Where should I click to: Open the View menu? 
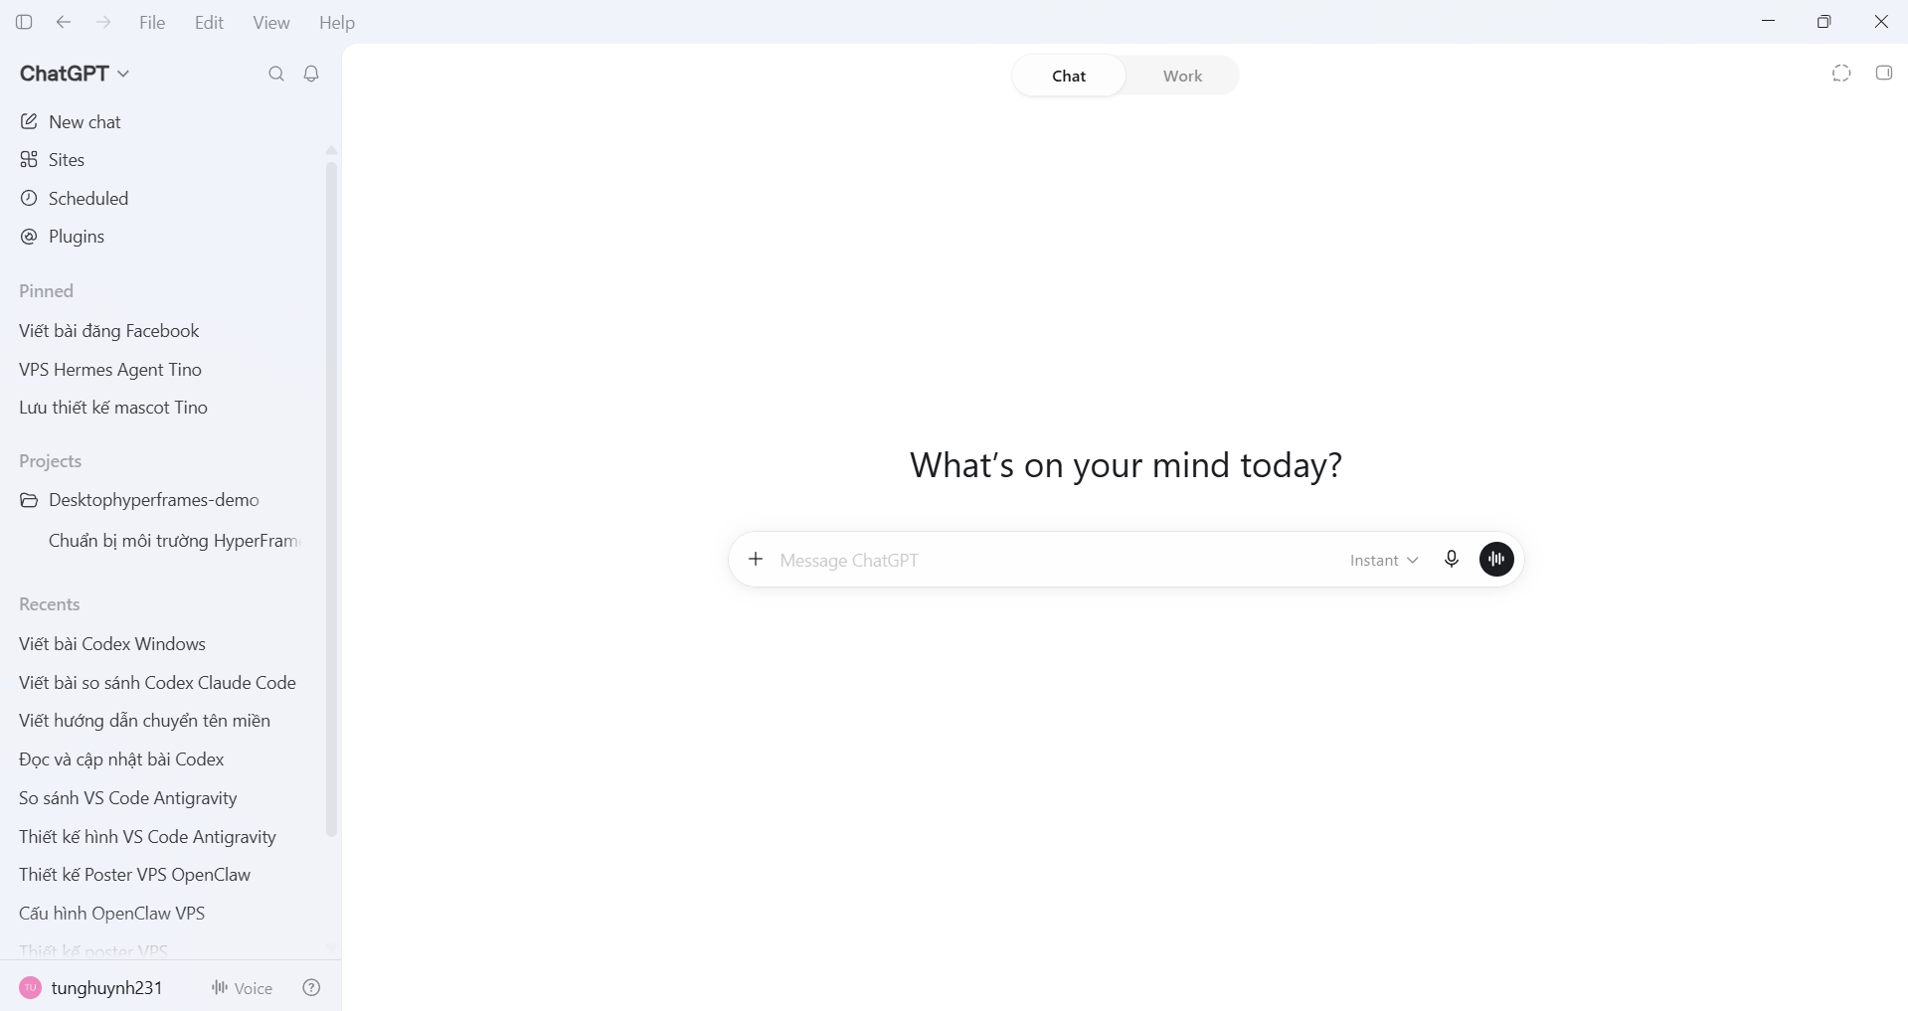[271, 22]
